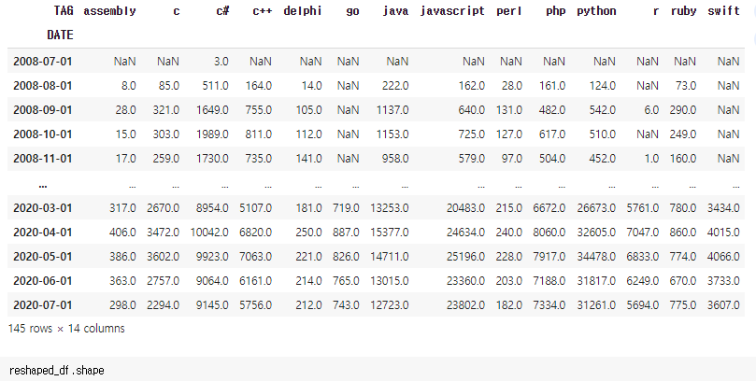Screen dimensions: 756x381
Task: Click the reshaped_df.shape code cell
Action: tap(378, 370)
